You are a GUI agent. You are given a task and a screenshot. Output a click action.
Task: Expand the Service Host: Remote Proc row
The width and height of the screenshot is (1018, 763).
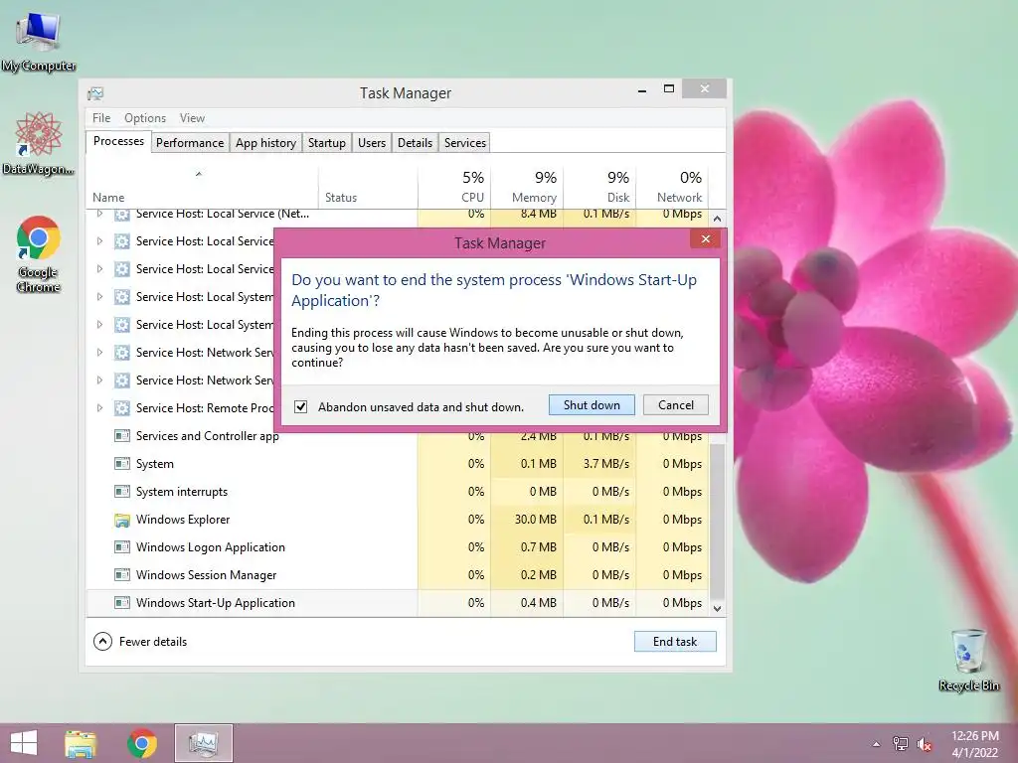point(99,408)
